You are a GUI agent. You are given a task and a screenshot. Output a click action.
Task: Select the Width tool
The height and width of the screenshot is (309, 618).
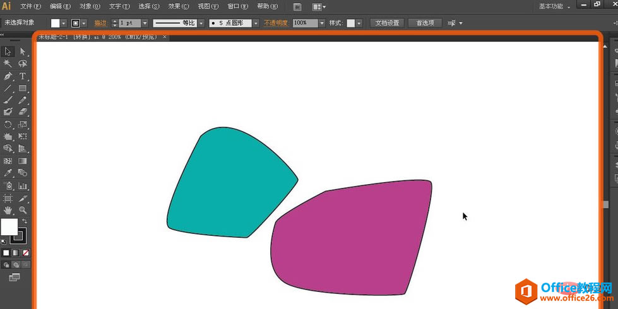[x=8, y=137]
